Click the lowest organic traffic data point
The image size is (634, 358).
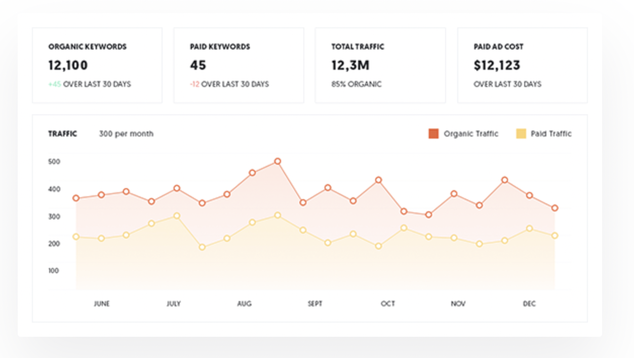coord(429,215)
